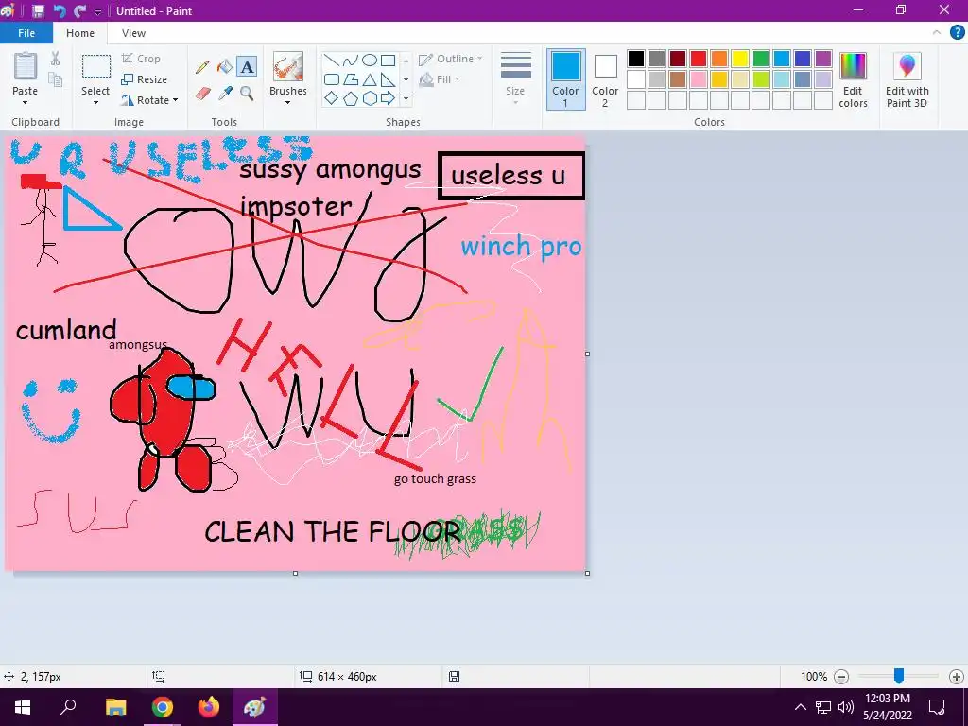Click the Brushes tool icon
968x726 pixels.
(x=288, y=66)
